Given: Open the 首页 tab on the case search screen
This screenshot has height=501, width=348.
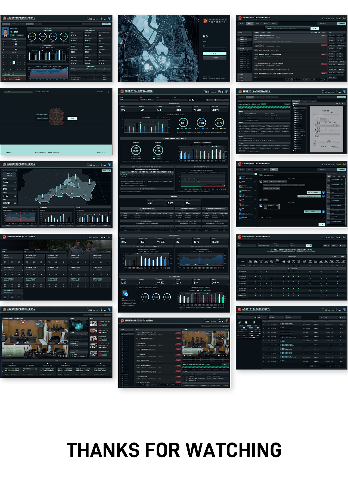Looking at the screenshot, I should 241,24.
